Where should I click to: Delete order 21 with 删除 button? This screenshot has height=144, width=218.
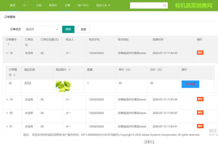coord(200,126)
